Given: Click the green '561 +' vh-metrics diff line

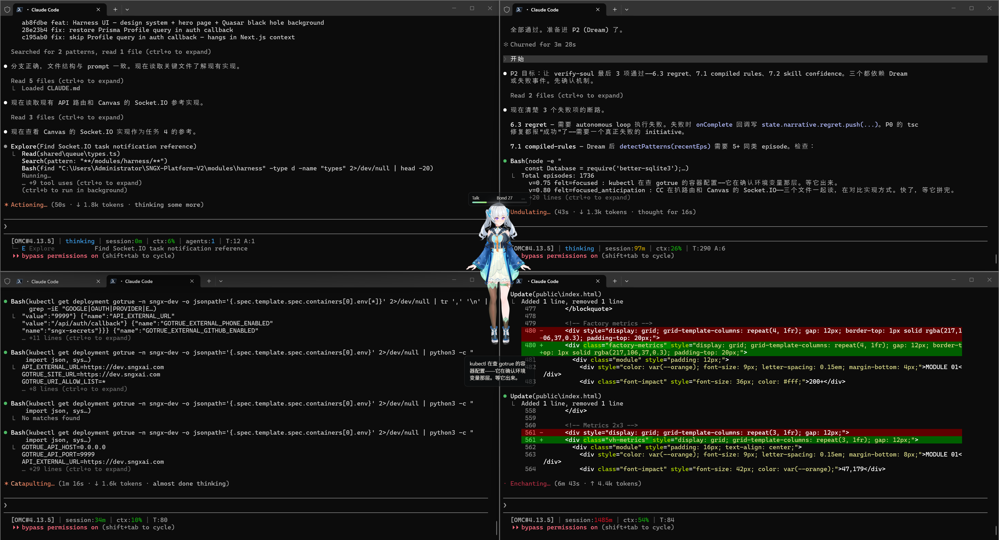Looking at the screenshot, I should click(741, 440).
